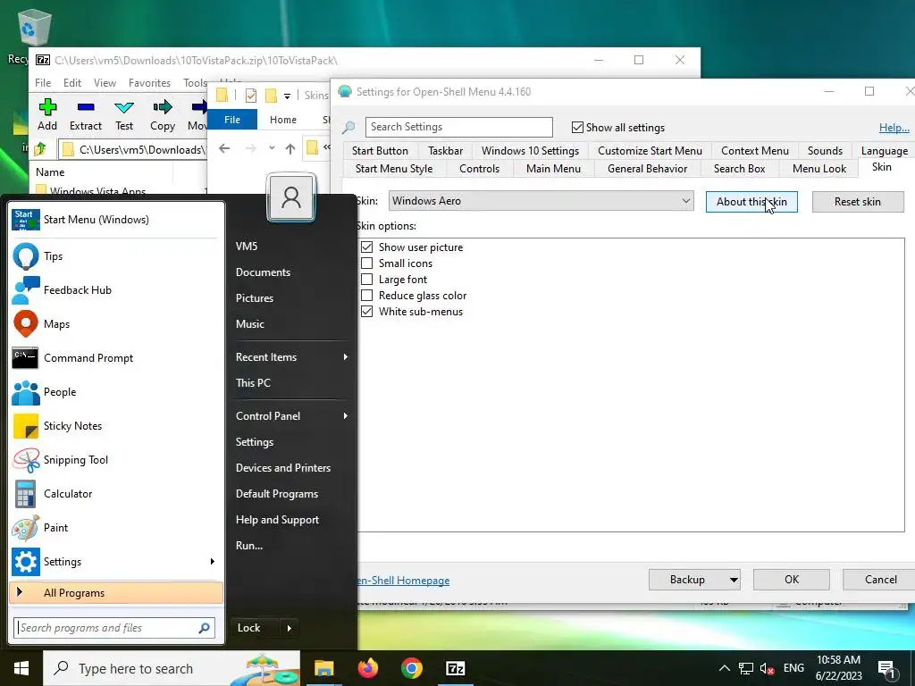Uncheck Show user picture option

tap(366, 247)
